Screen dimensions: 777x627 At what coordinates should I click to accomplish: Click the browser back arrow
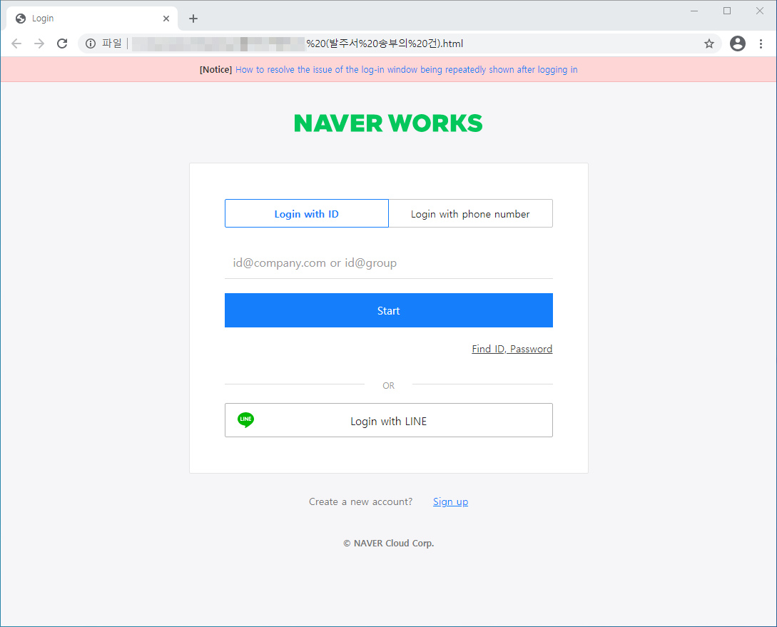(x=16, y=44)
